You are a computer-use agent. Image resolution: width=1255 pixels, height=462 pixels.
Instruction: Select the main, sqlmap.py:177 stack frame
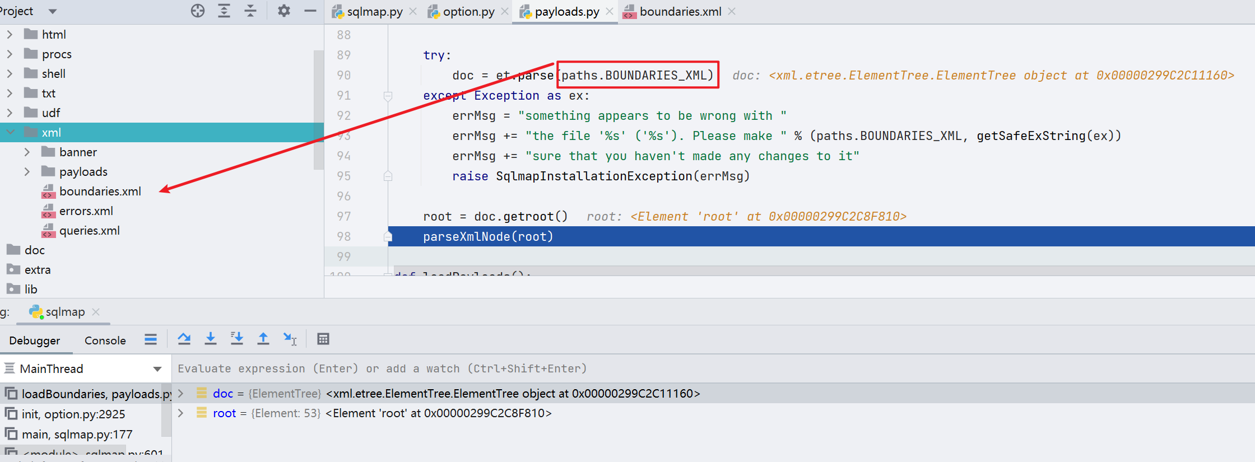click(77, 434)
